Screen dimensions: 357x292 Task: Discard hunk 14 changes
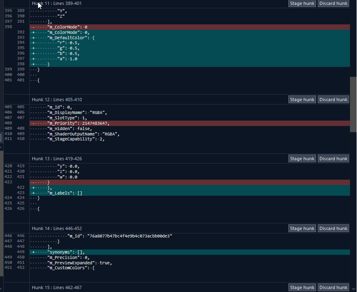pyautogui.click(x=333, y=228)
